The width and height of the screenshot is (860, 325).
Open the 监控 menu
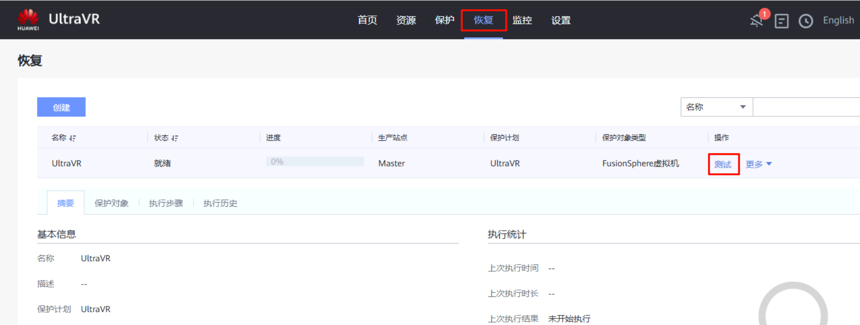[522, 20]
